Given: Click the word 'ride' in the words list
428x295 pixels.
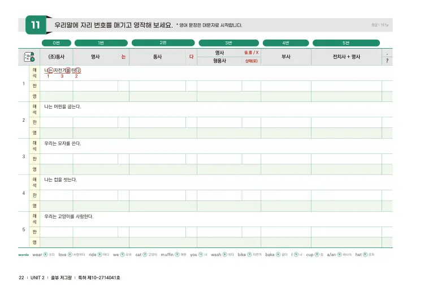Looking at the screenshot, I should (93, 255).
